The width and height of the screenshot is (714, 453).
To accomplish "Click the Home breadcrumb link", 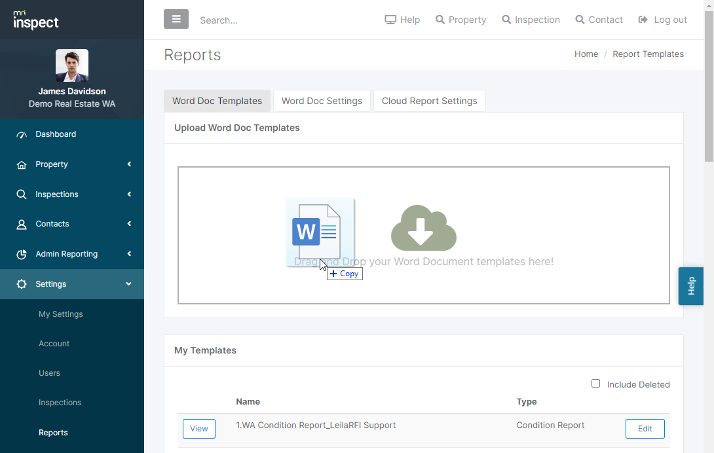I will point(586,54).
